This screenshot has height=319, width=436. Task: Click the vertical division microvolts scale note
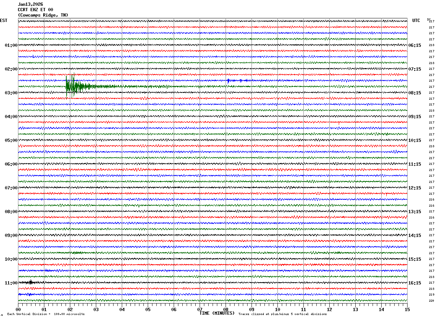pos(46,314)
